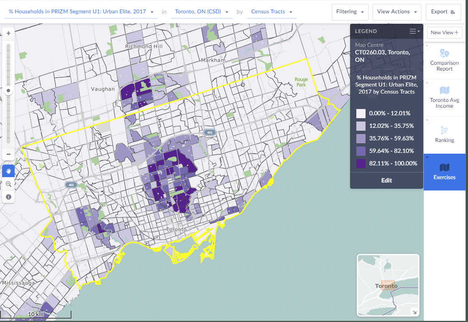
Task: Open the Comparison Report panel
Action: pyautogui.click(x=444, y=60)
